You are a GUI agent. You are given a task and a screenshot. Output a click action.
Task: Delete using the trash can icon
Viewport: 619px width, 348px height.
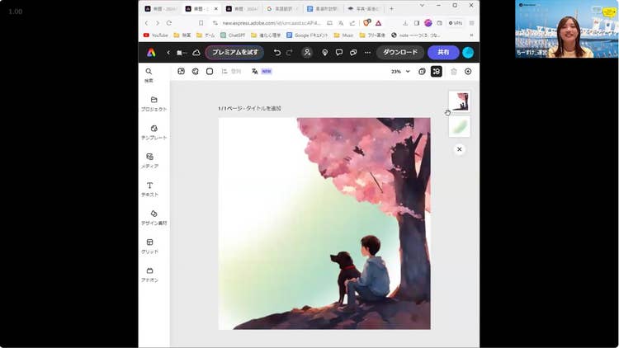point(454,72)
